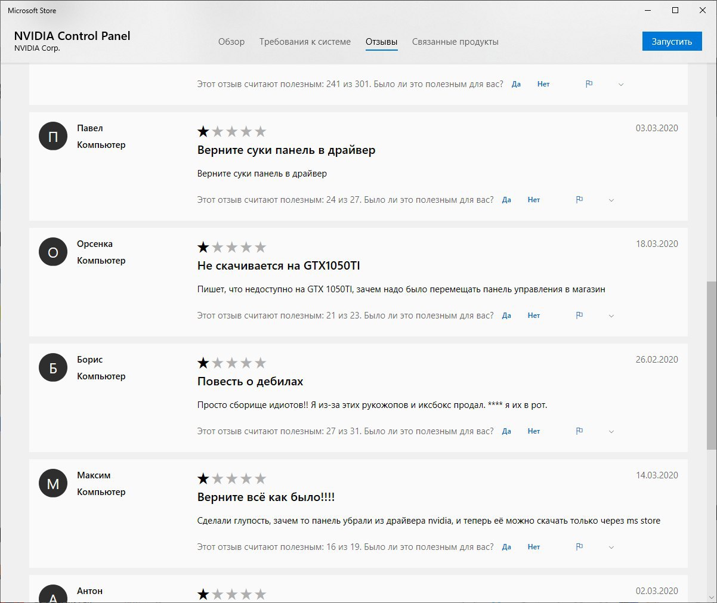
Task: Expand Максим's review using the chevron
Action: coord(611,548)
